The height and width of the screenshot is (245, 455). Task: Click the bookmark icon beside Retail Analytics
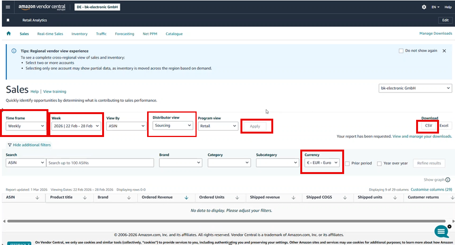click(8, 20)
